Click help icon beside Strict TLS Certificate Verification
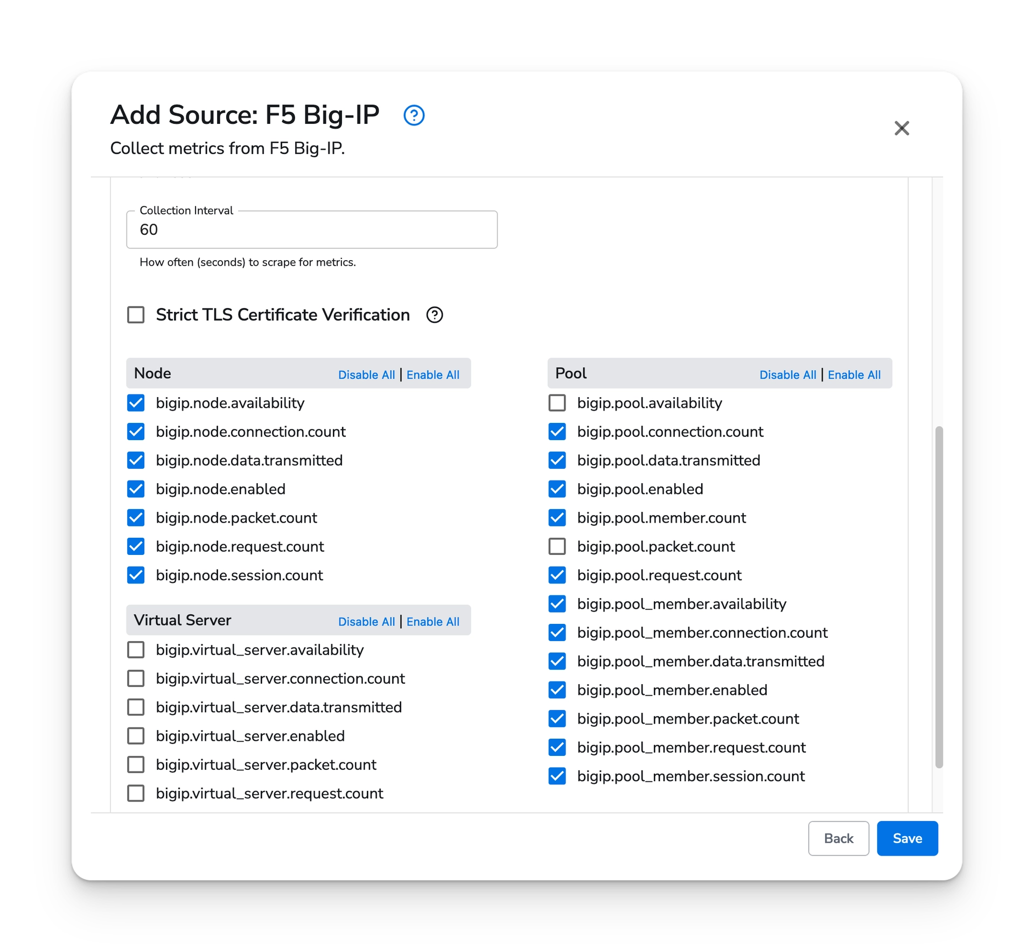1034x952 pixels. click(x=435, y=315)
